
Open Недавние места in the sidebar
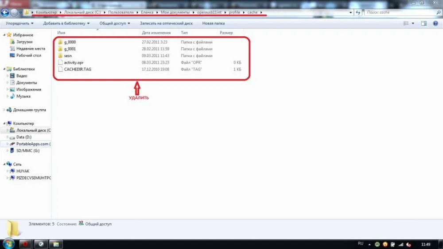tap(31, 49)
